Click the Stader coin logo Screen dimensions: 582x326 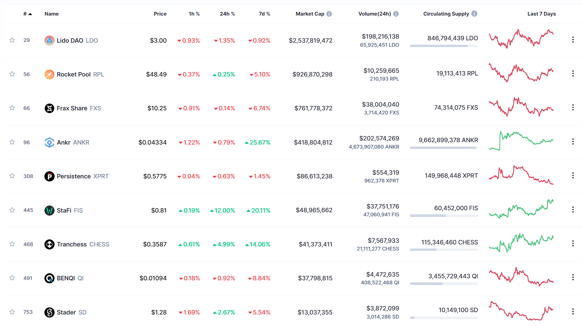[49, 312]
